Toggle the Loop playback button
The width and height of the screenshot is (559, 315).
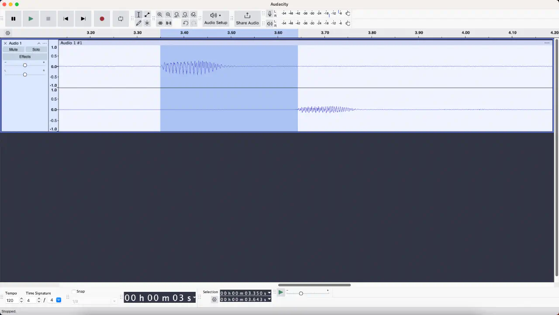(x=121, y=19)
